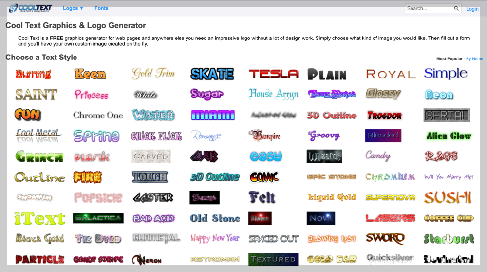Pick the GALACTICA text style

coord(98,218)
